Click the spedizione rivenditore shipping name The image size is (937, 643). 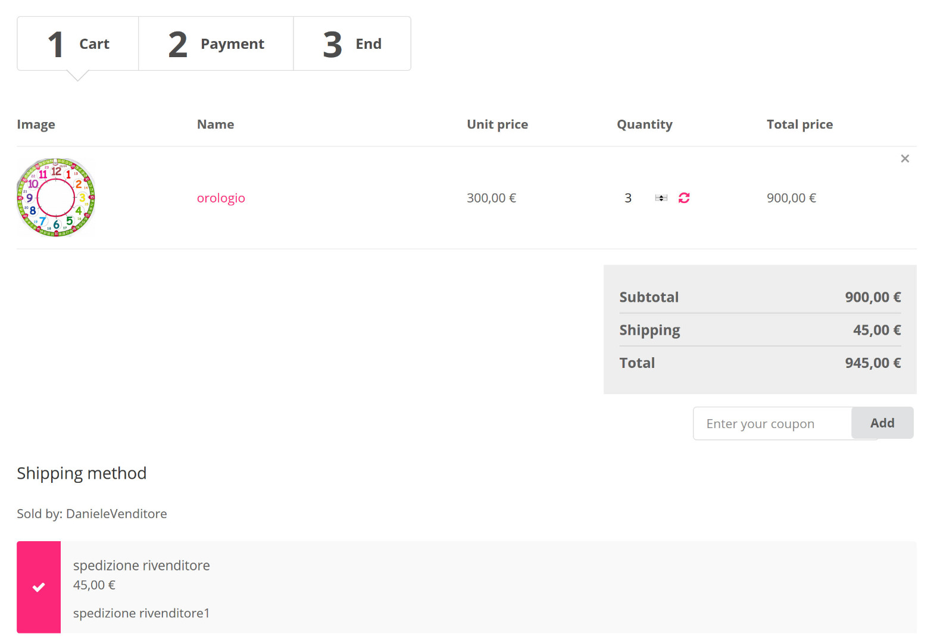[142, 566]
